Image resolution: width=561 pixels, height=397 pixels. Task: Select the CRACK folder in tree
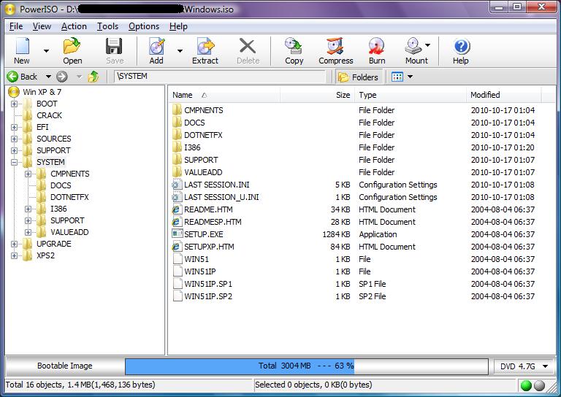(x=49, y=115)
